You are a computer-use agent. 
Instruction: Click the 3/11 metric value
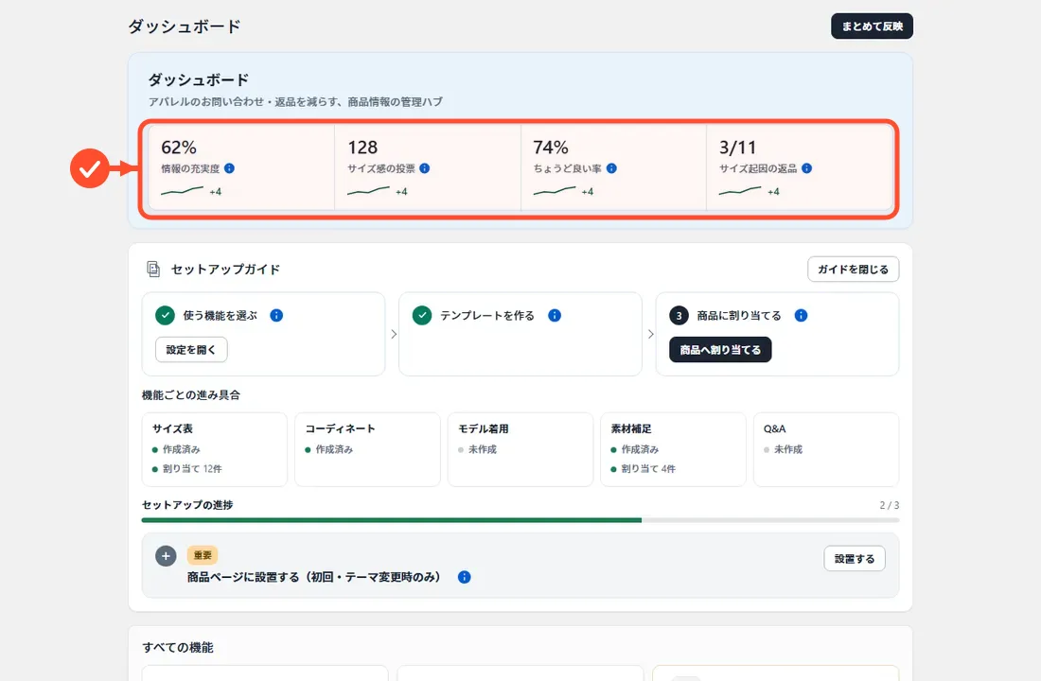pos(737,148)
